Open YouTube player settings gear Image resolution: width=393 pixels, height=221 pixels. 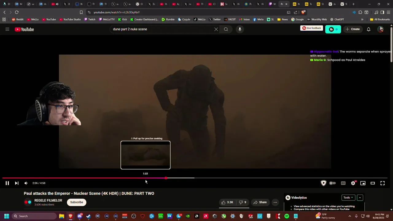coord(353,183)
